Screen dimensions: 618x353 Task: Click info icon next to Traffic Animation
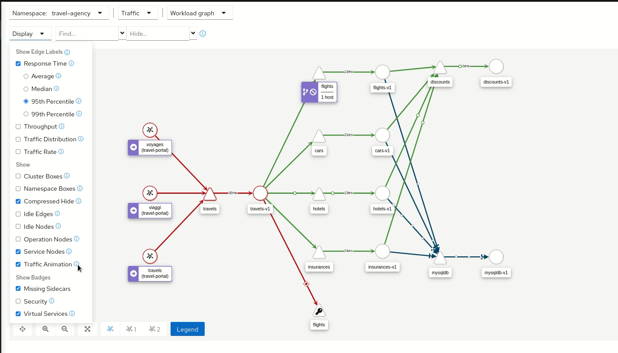coord(77,264)
